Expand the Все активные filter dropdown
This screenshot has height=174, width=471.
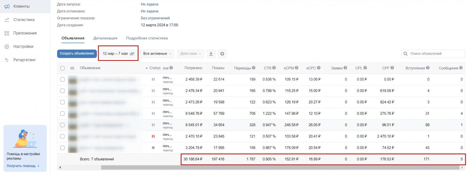click(x=157, y=54)
